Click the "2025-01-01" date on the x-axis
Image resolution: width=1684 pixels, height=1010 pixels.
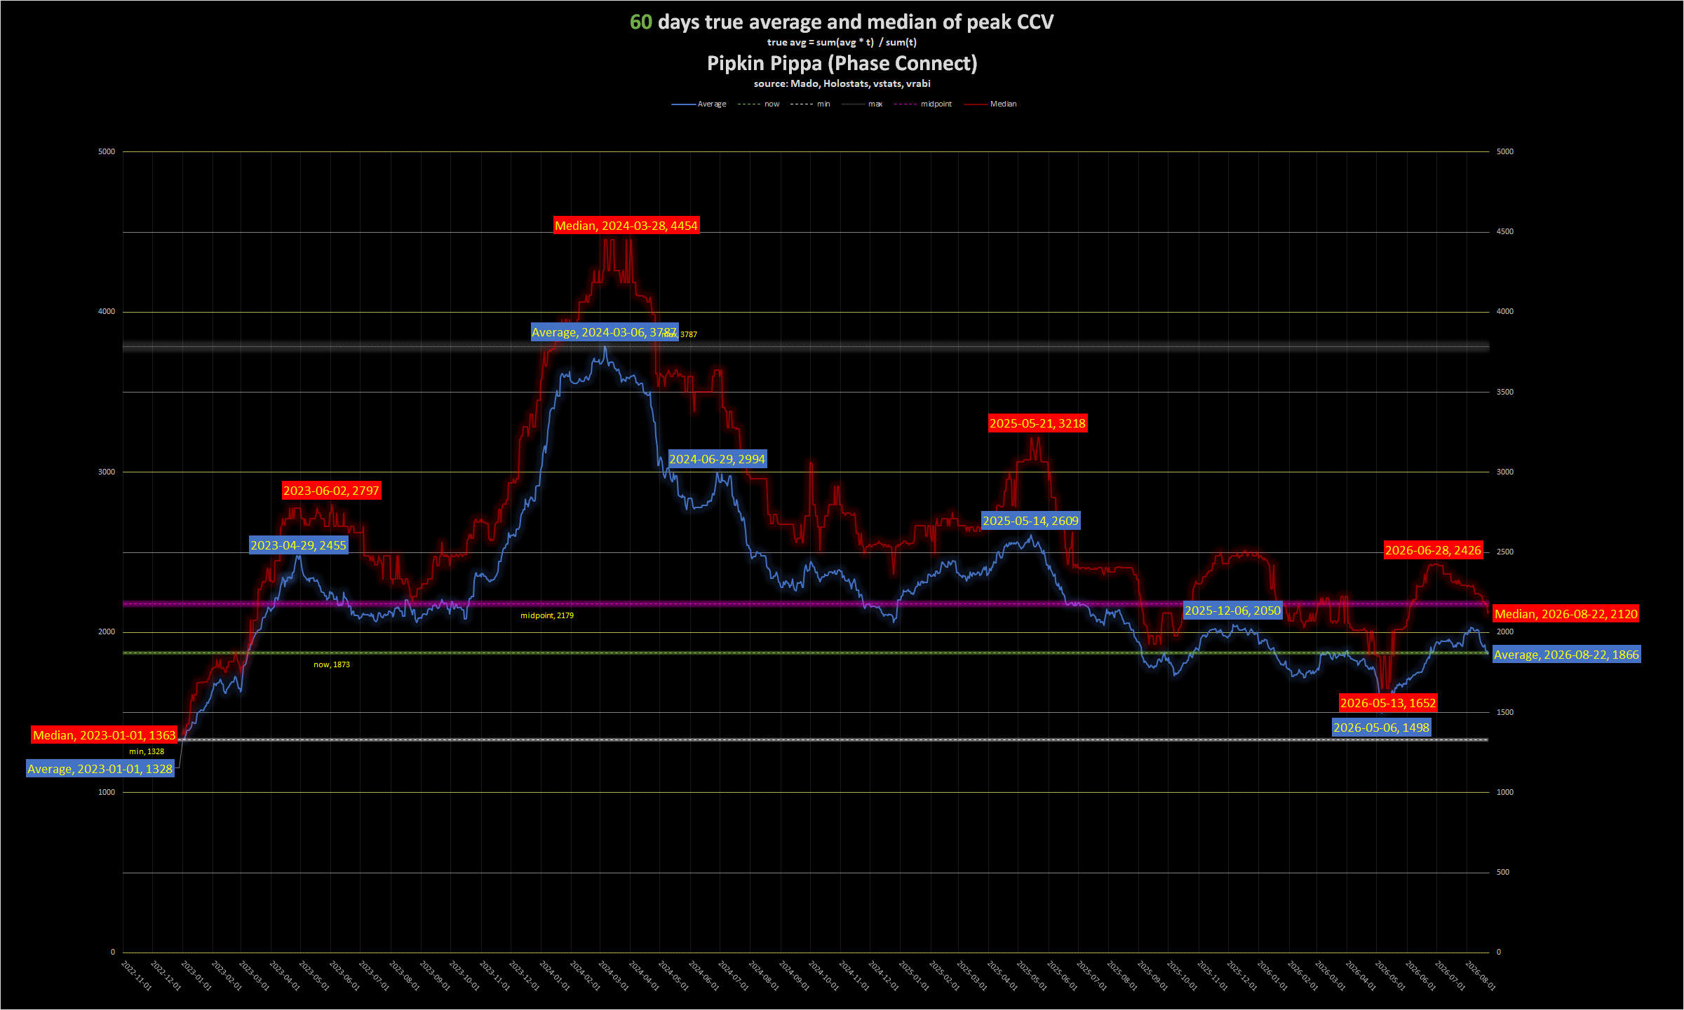915,976
